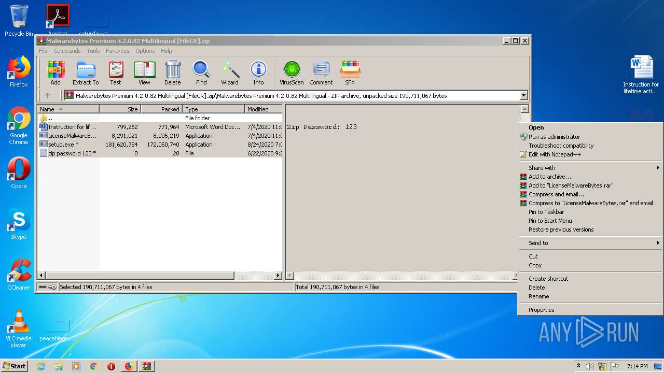Choose Compress and email...

pyautogui.click(x=590, y=194)
